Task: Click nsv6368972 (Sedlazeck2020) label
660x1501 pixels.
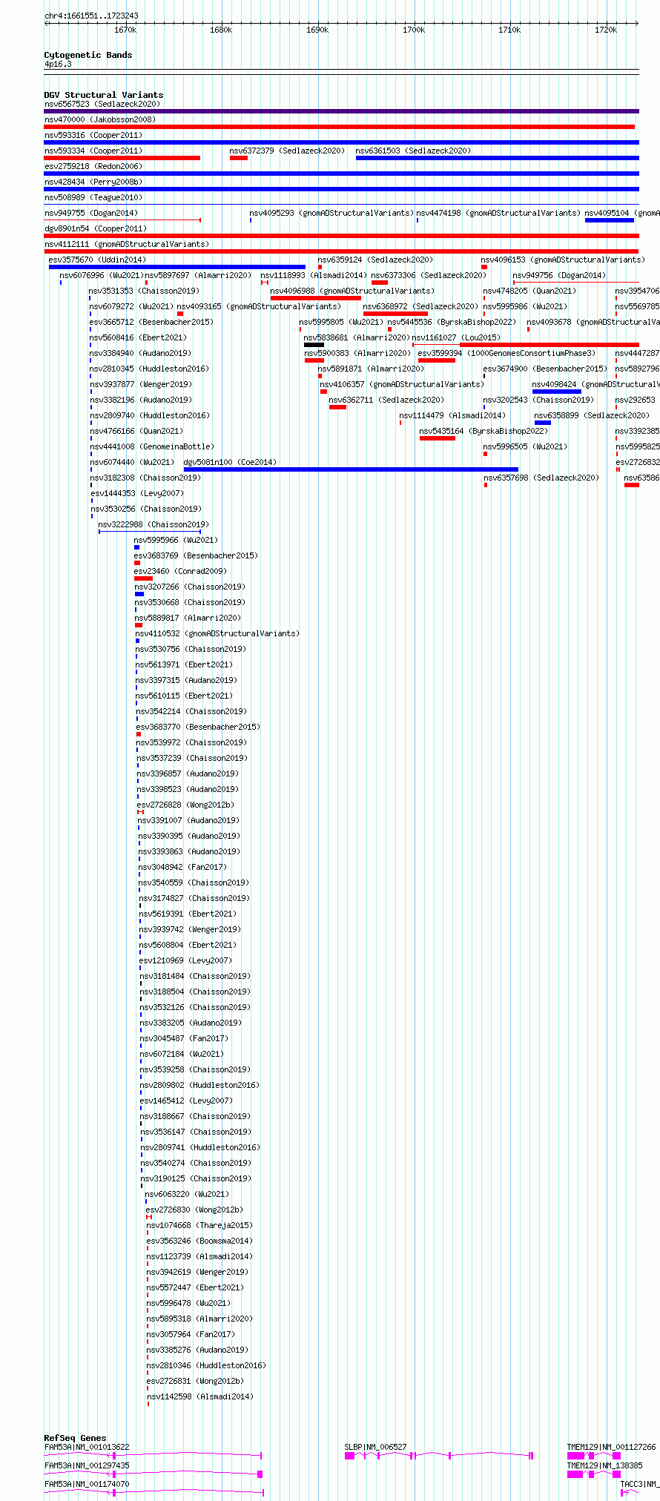Action: [420, 306]
